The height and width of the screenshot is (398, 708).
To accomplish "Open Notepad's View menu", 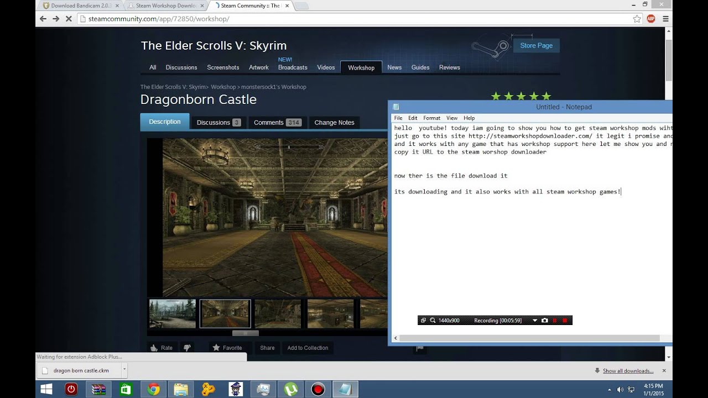I will [452, 118].
